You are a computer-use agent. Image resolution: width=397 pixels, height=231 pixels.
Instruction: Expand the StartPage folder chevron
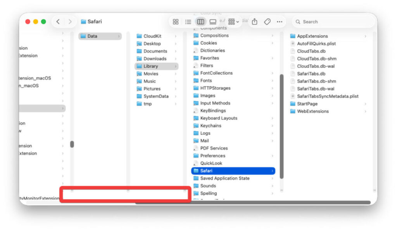coord(365,104)
